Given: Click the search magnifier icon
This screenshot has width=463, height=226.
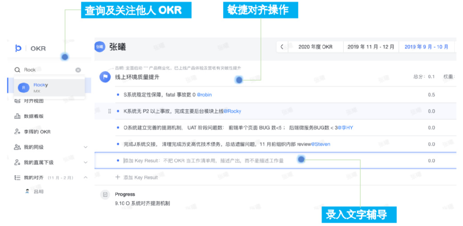Looking at the screenshot, I should 17,70.
